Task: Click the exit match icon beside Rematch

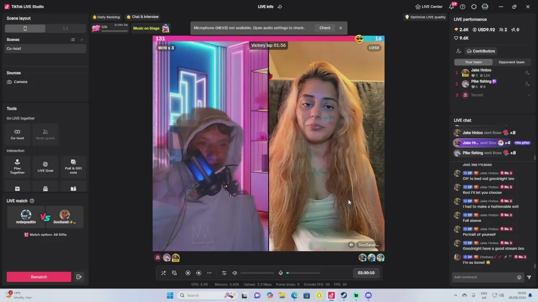Action: pos(79,277)
